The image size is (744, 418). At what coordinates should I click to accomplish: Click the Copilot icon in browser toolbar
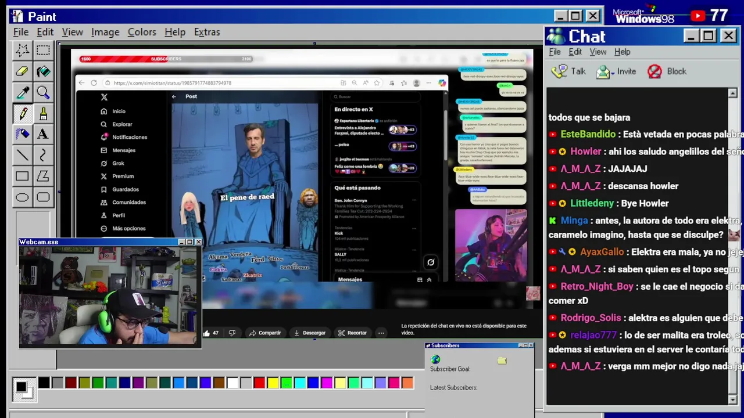[x=442, y=83]
